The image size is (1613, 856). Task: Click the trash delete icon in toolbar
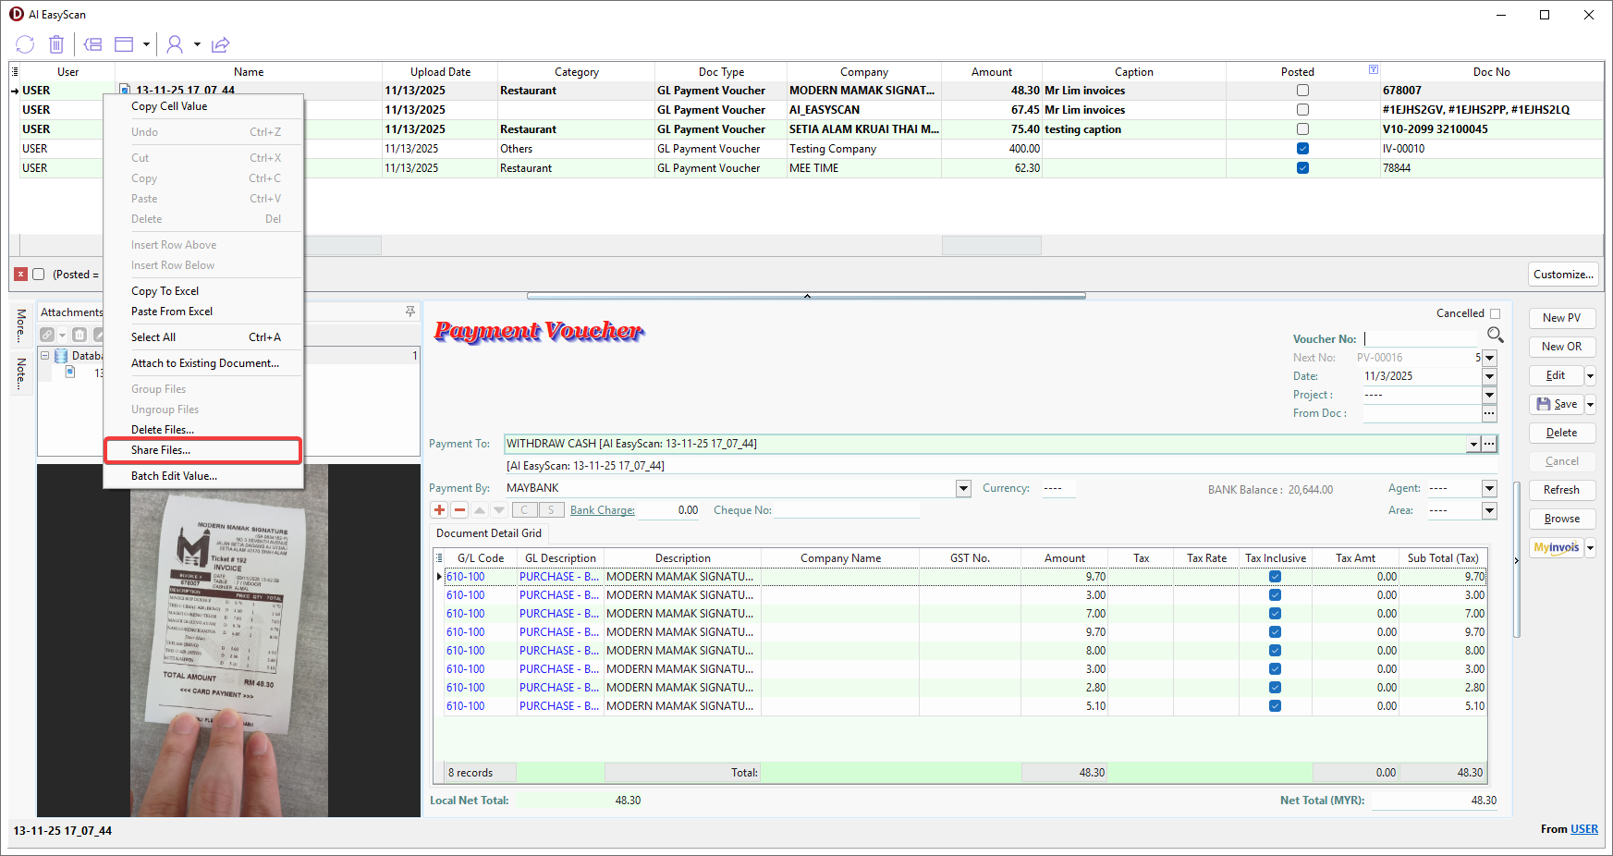(x=56, y=44)
